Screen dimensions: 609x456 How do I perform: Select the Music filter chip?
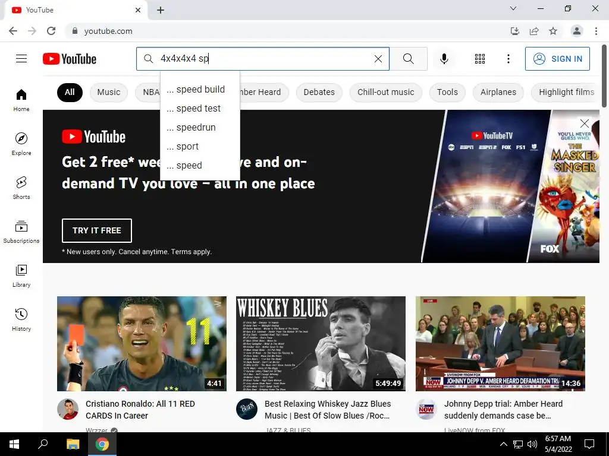(x=109, y=92)
